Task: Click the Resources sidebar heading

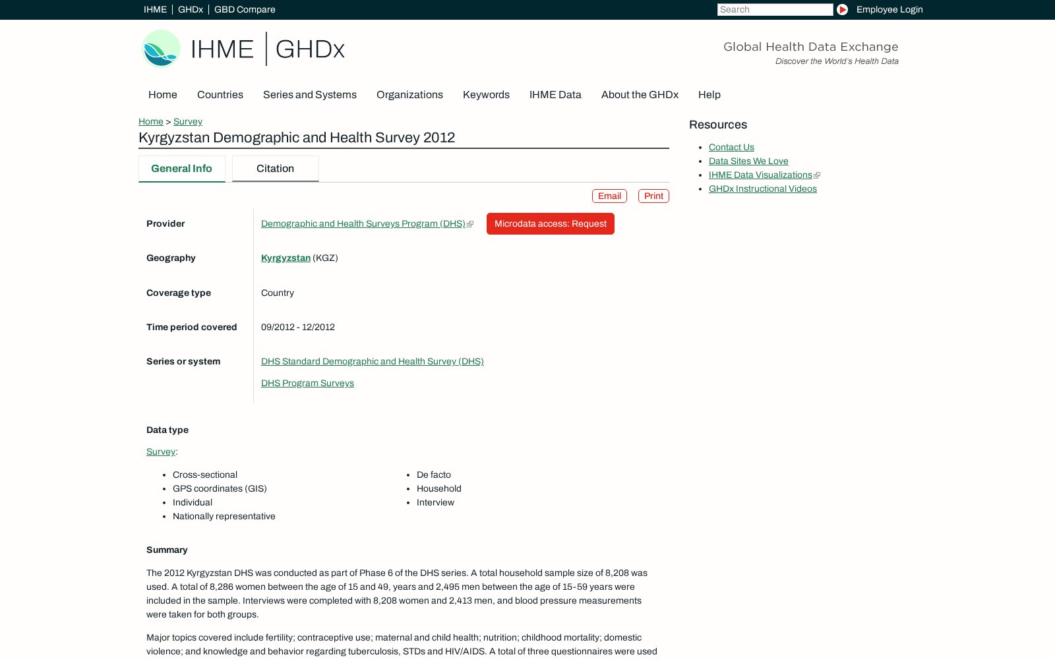Action: tap(718, 125)
